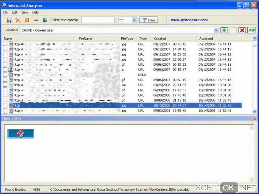
Task: Open the View menu
Action: 25,12
